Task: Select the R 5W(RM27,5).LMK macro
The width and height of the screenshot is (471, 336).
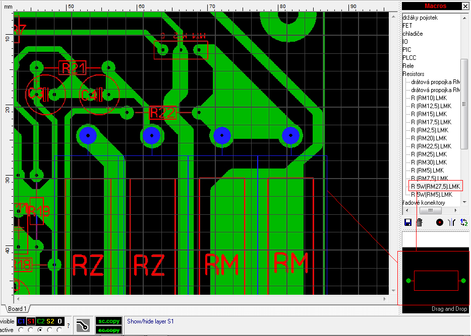Action: pos(435,187)
